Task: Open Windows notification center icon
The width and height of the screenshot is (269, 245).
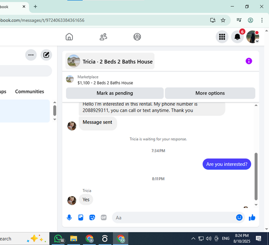Action: point(258,239)
